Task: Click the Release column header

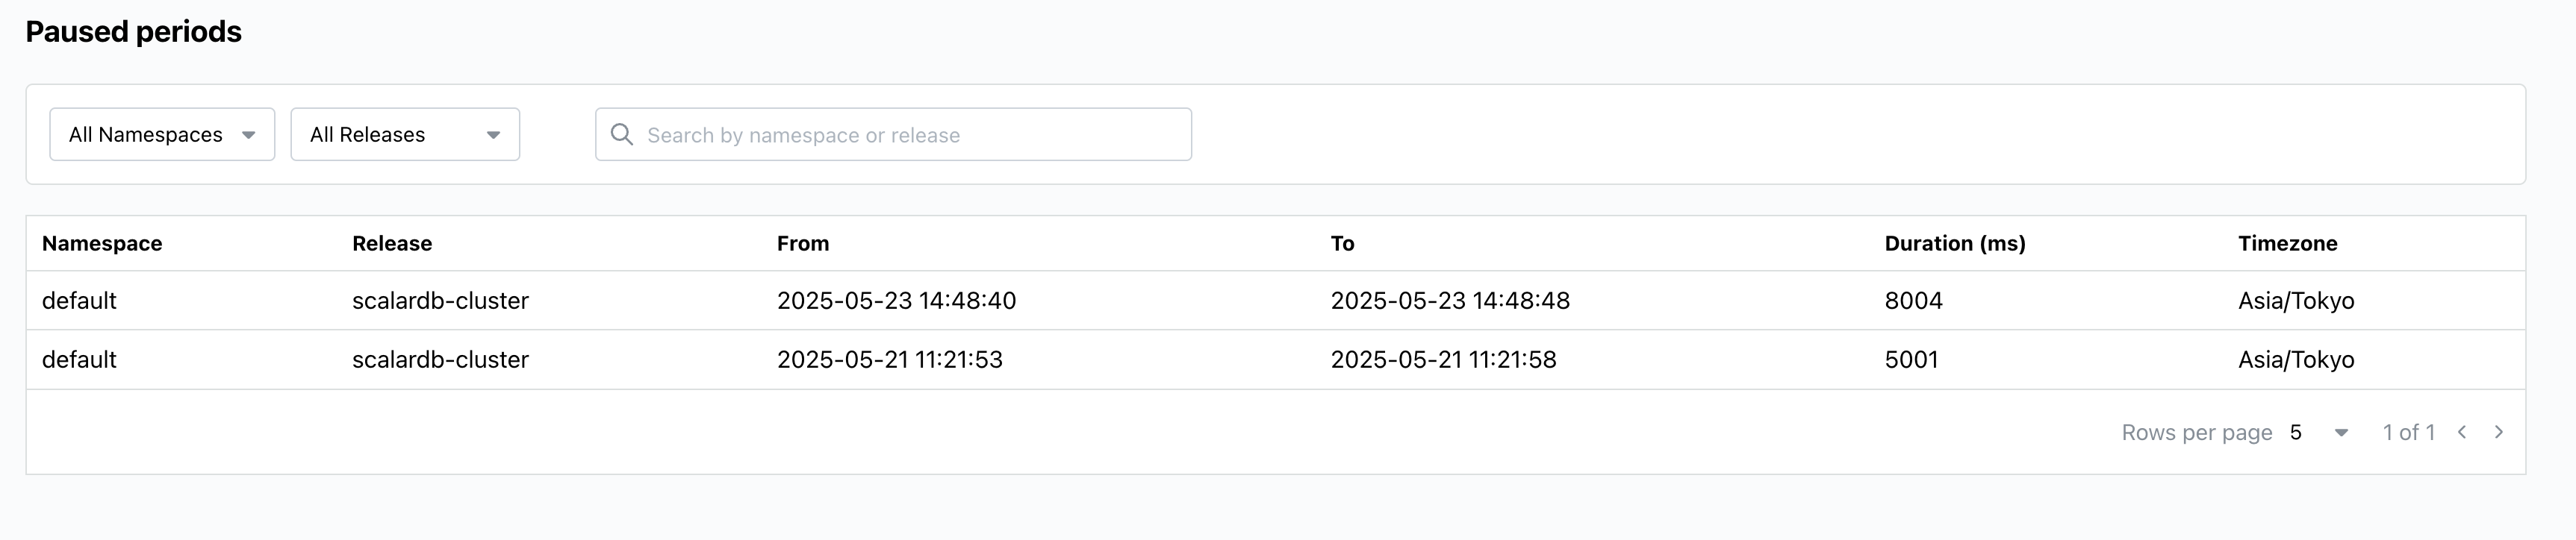Action: (x=392, y=244)
